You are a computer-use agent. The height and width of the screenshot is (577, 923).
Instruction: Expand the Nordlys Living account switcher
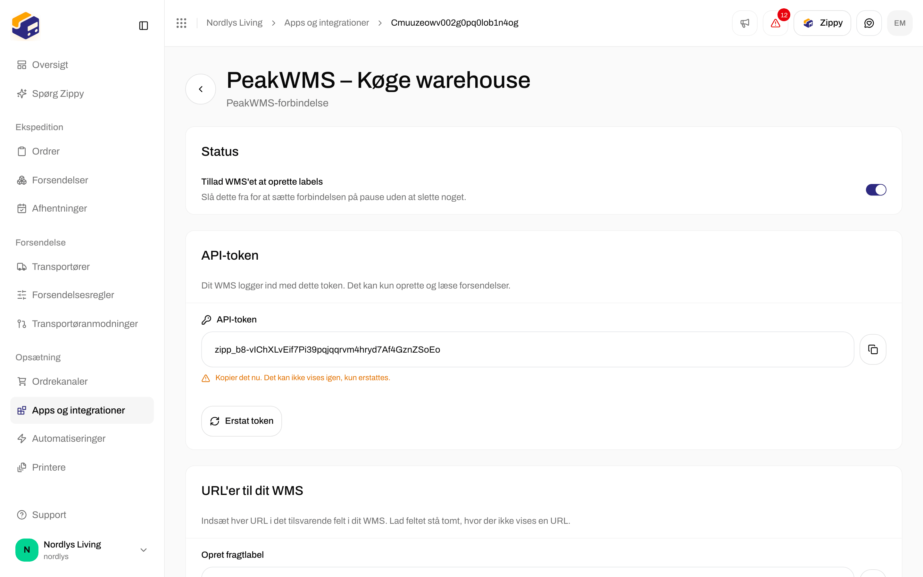tap(82, 549)
